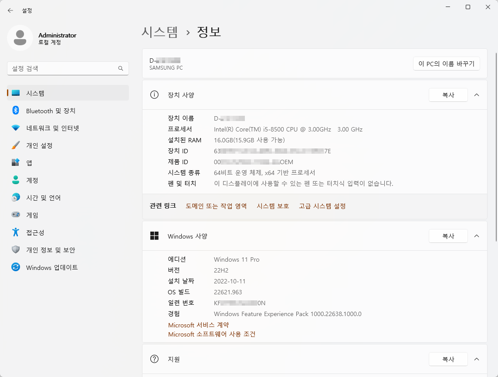Select 개인 설정 in the sidebar
The width and height of the screenshot is (498, 377).
coord(68,145)
